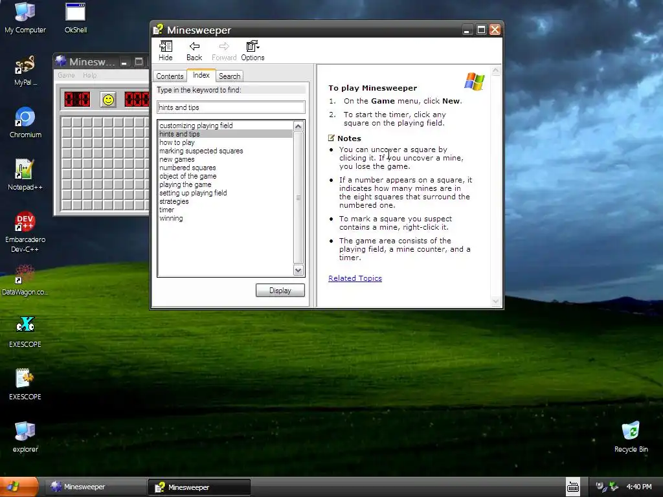Image resolution: width=663 pixels, height=497 pixels.
Task: Click the system clock showing 4:40 PM
Action: point(639,487)
